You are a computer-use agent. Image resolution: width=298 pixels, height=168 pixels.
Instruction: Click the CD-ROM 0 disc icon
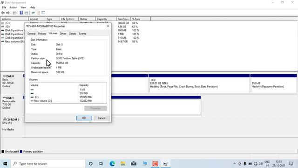point(4,119)
